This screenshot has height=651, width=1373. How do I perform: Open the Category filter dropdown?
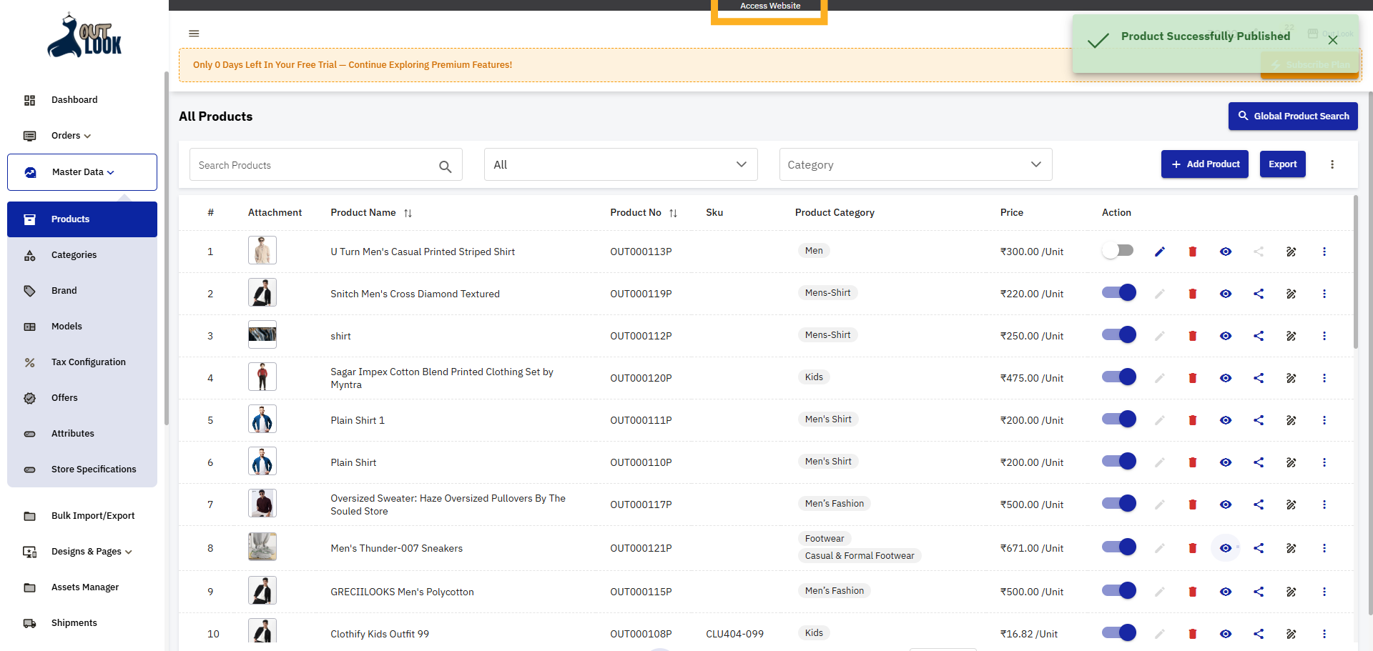(x=915, y=165)
